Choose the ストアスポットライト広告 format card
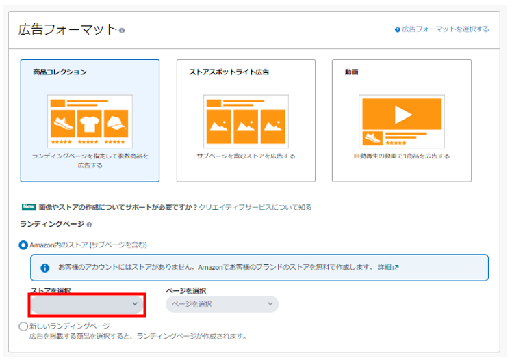Image resolution: width=512 pixels, height=362 pixels. [246, 121]
